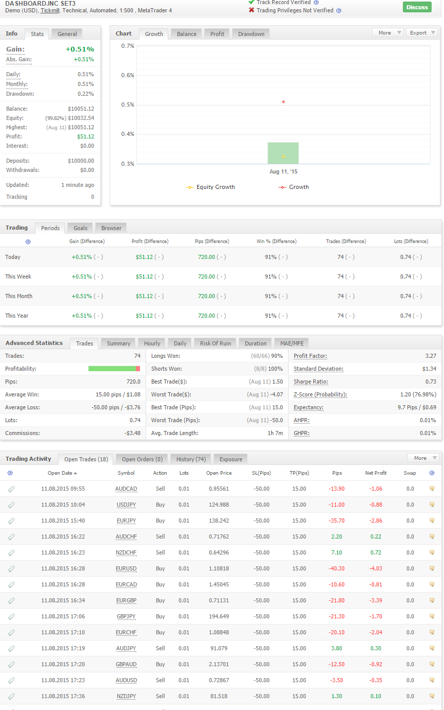Click help icon beside Trading Privileges Not Verified

[x=339, y=10]
